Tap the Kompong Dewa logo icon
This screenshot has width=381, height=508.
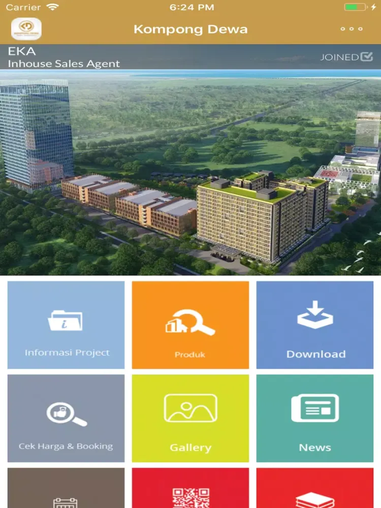click(x=26, y=29)
